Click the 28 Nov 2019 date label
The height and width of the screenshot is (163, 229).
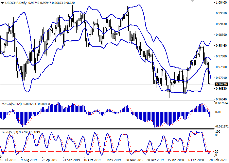(x=133, y=160)
